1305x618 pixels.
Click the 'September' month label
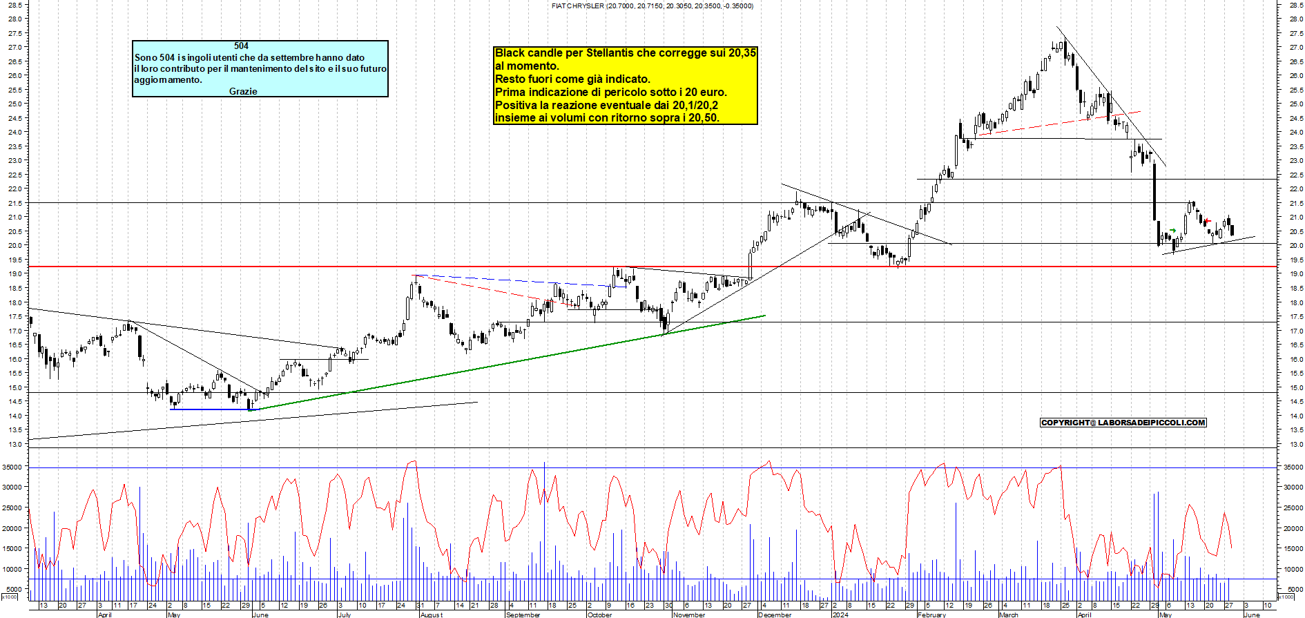click(523, 615)
